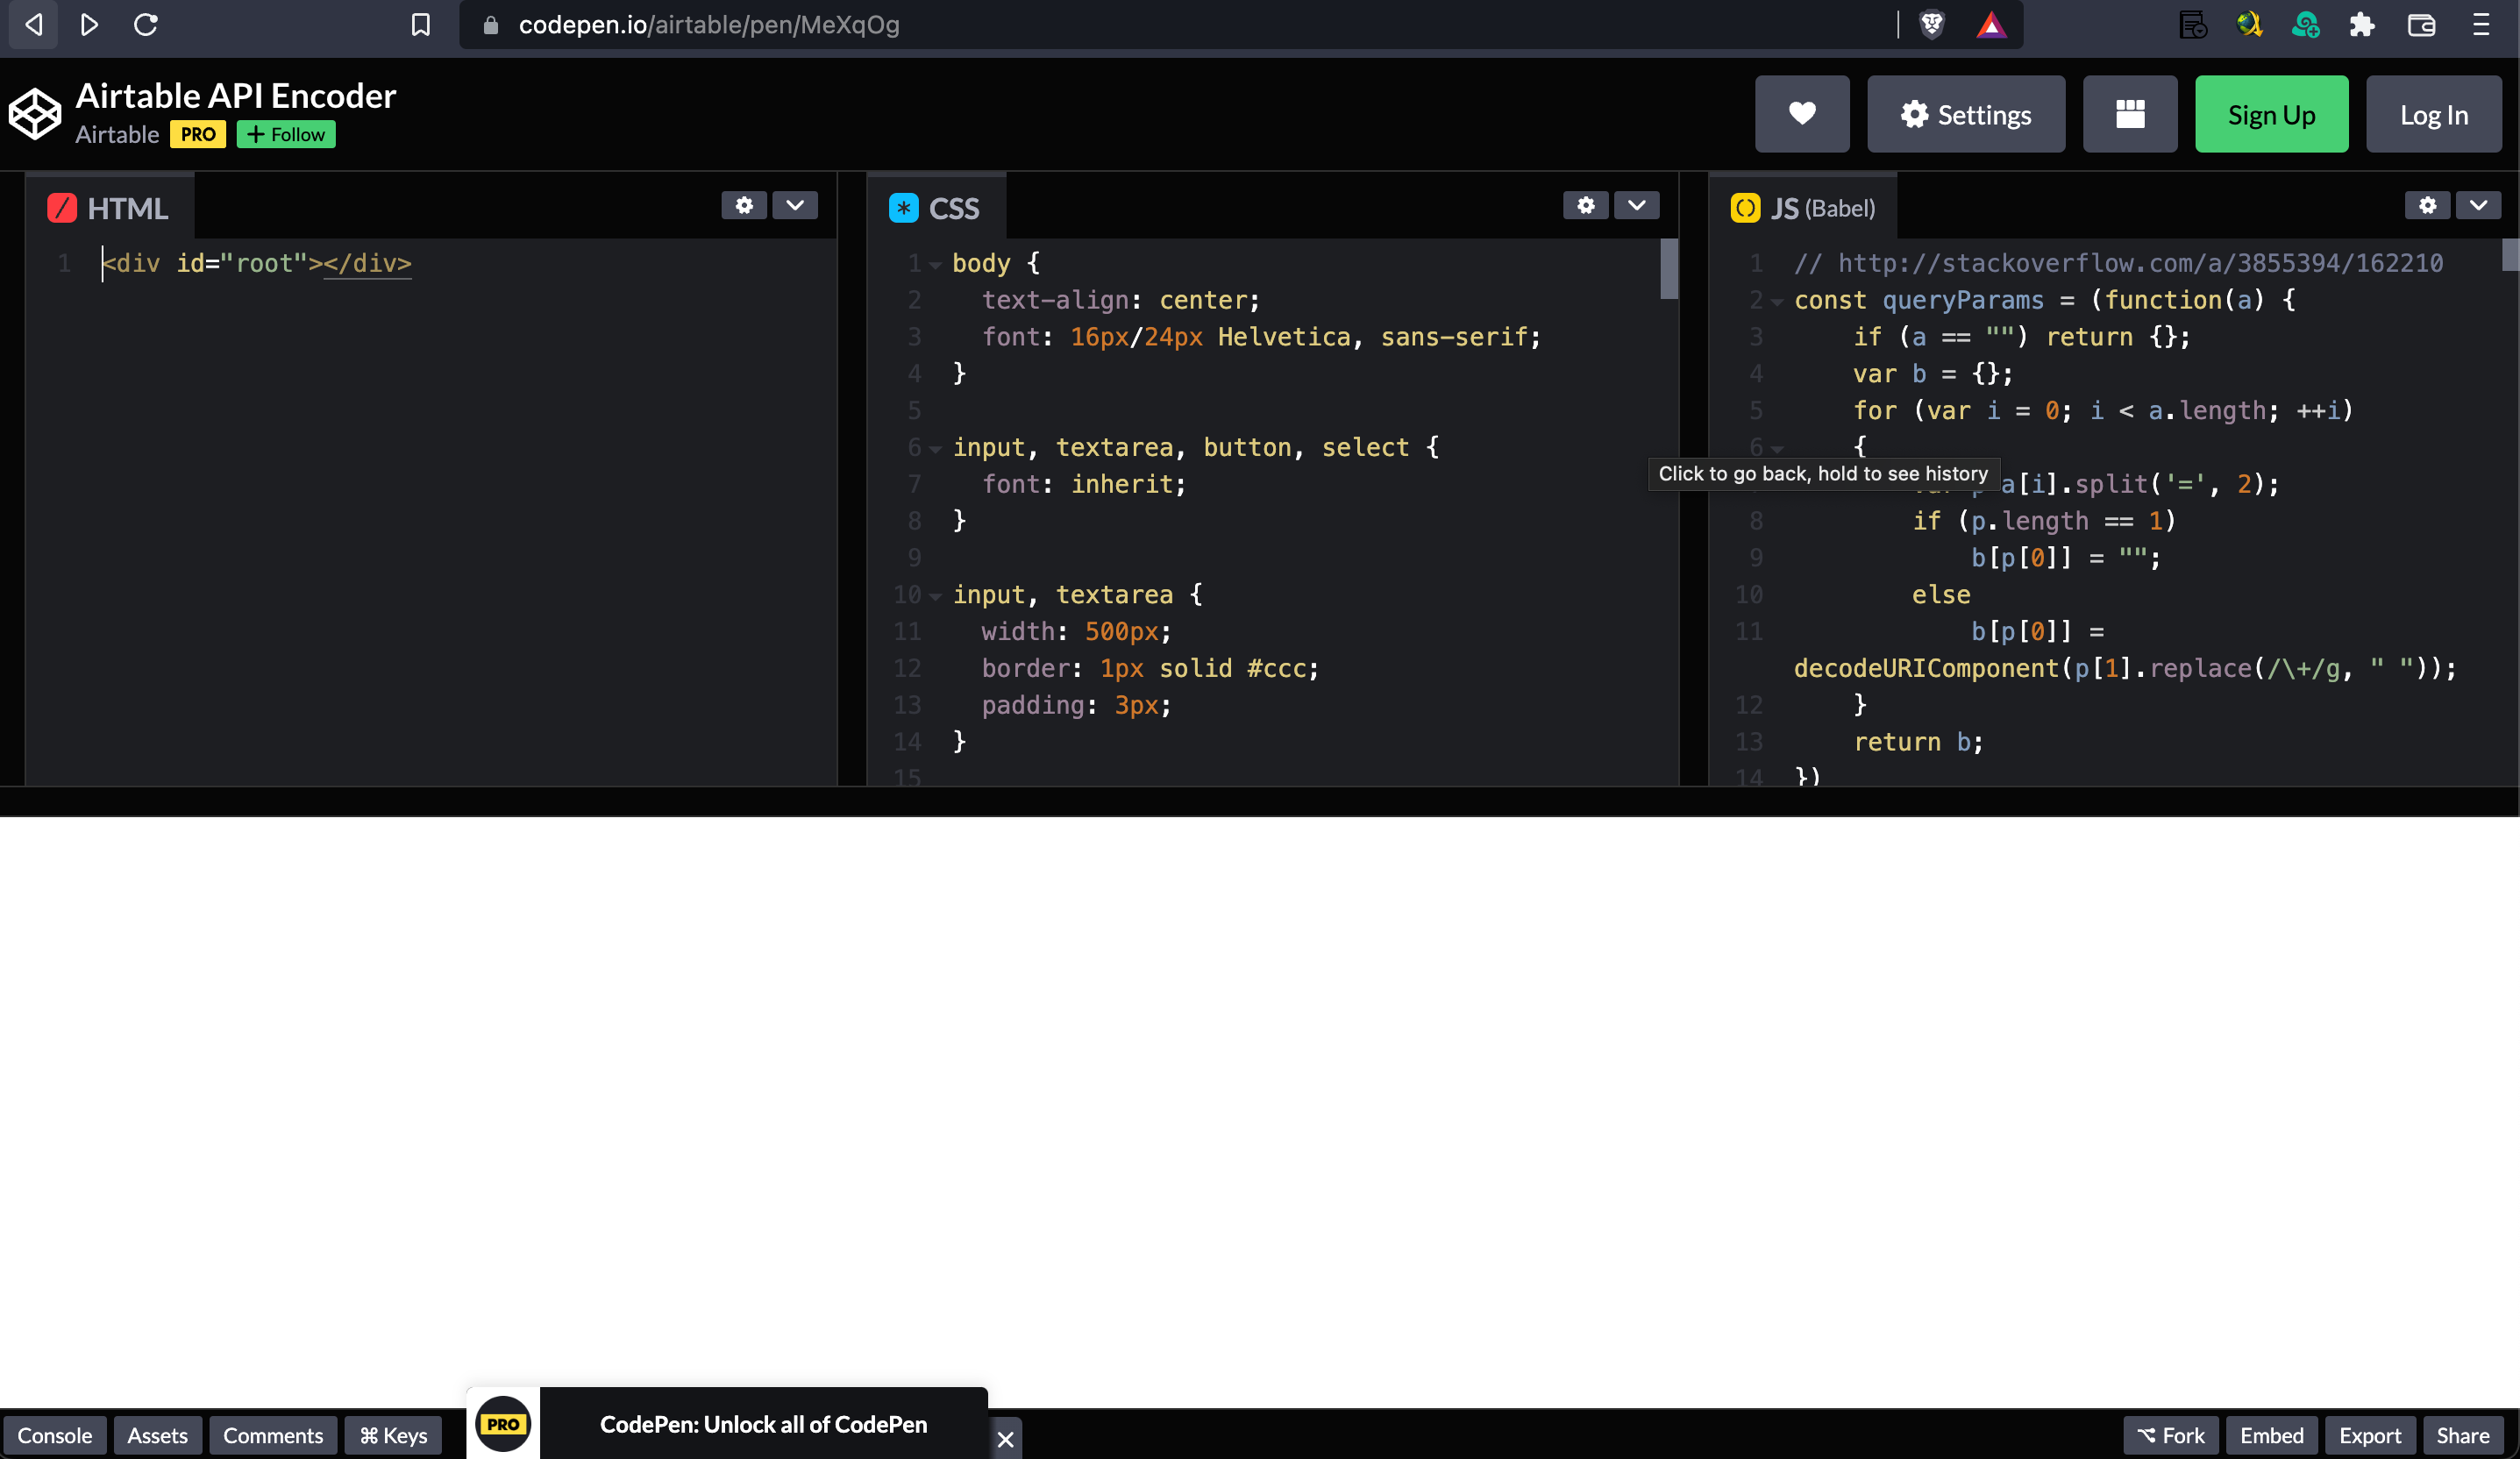Open the Assets panel

tap(157, 1435)
